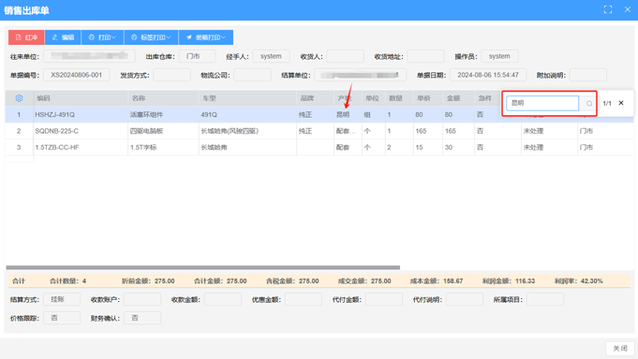Click the 合计金额 275.00 summary value
The width and height of the screenshot is (638, 359).
coord(220,281)
